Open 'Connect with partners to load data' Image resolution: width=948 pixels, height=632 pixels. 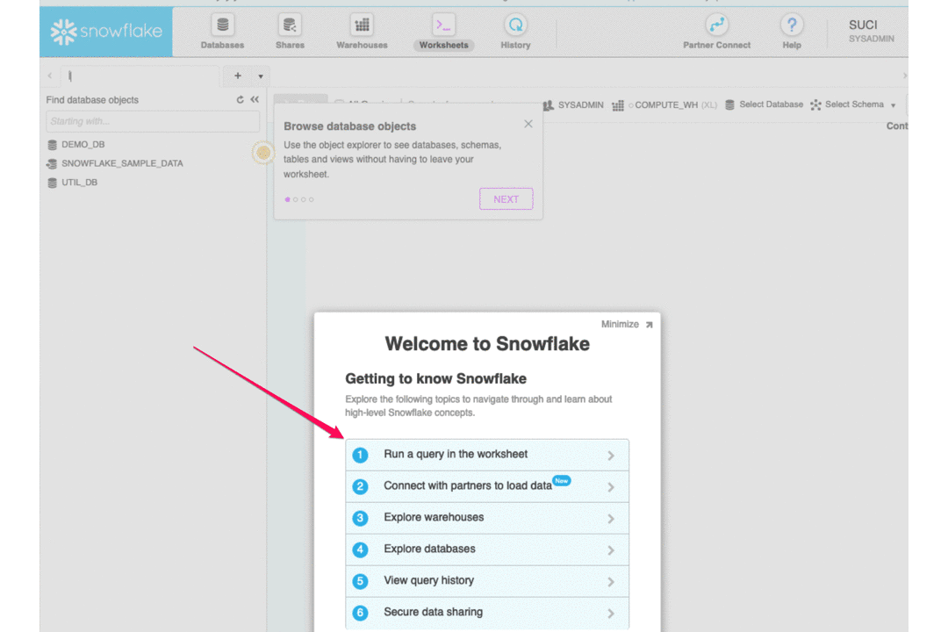[487, 486]
